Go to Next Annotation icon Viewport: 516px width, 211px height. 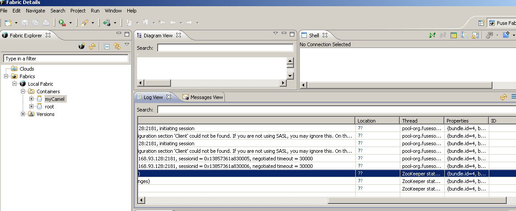click(x=129, y=23)
